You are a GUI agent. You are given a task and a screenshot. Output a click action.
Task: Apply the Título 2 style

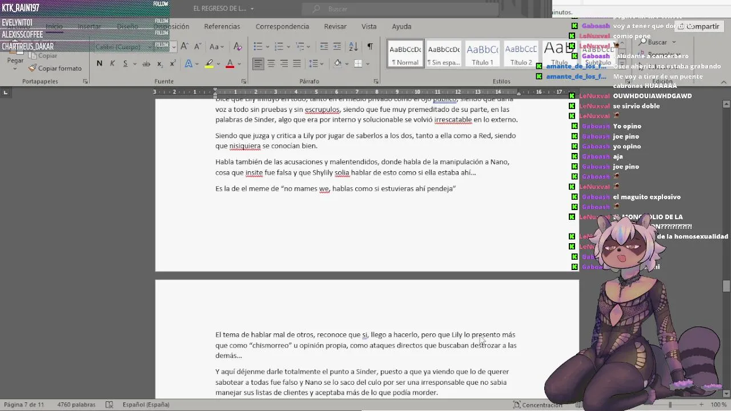[x=521, y=54]
